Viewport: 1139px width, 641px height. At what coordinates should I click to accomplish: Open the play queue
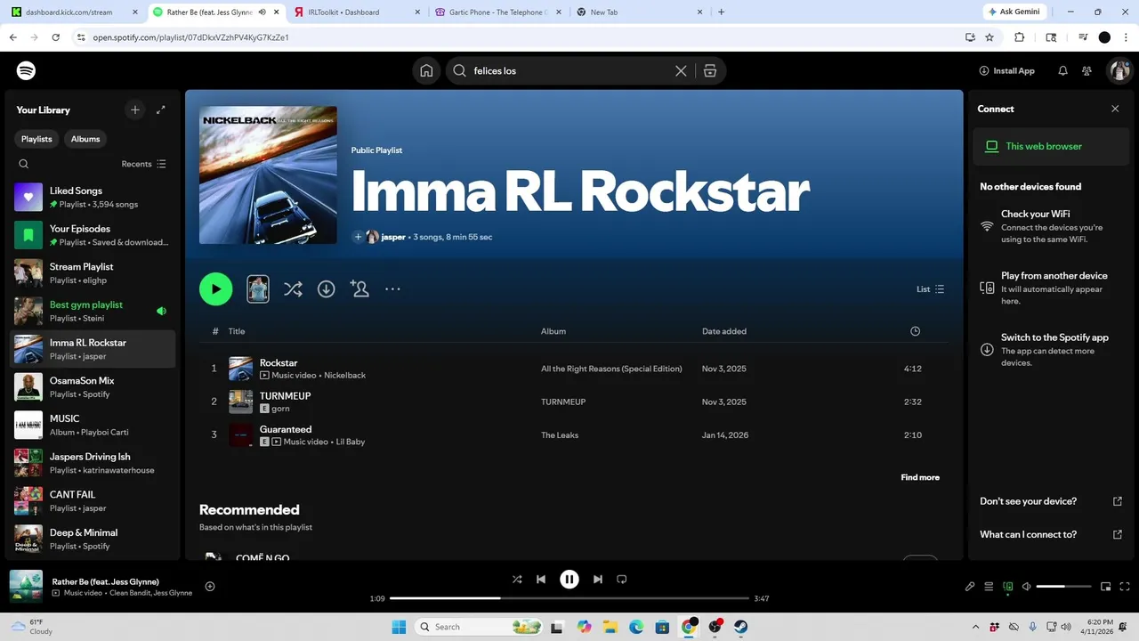pyautogui.click(x=989, y=587)
